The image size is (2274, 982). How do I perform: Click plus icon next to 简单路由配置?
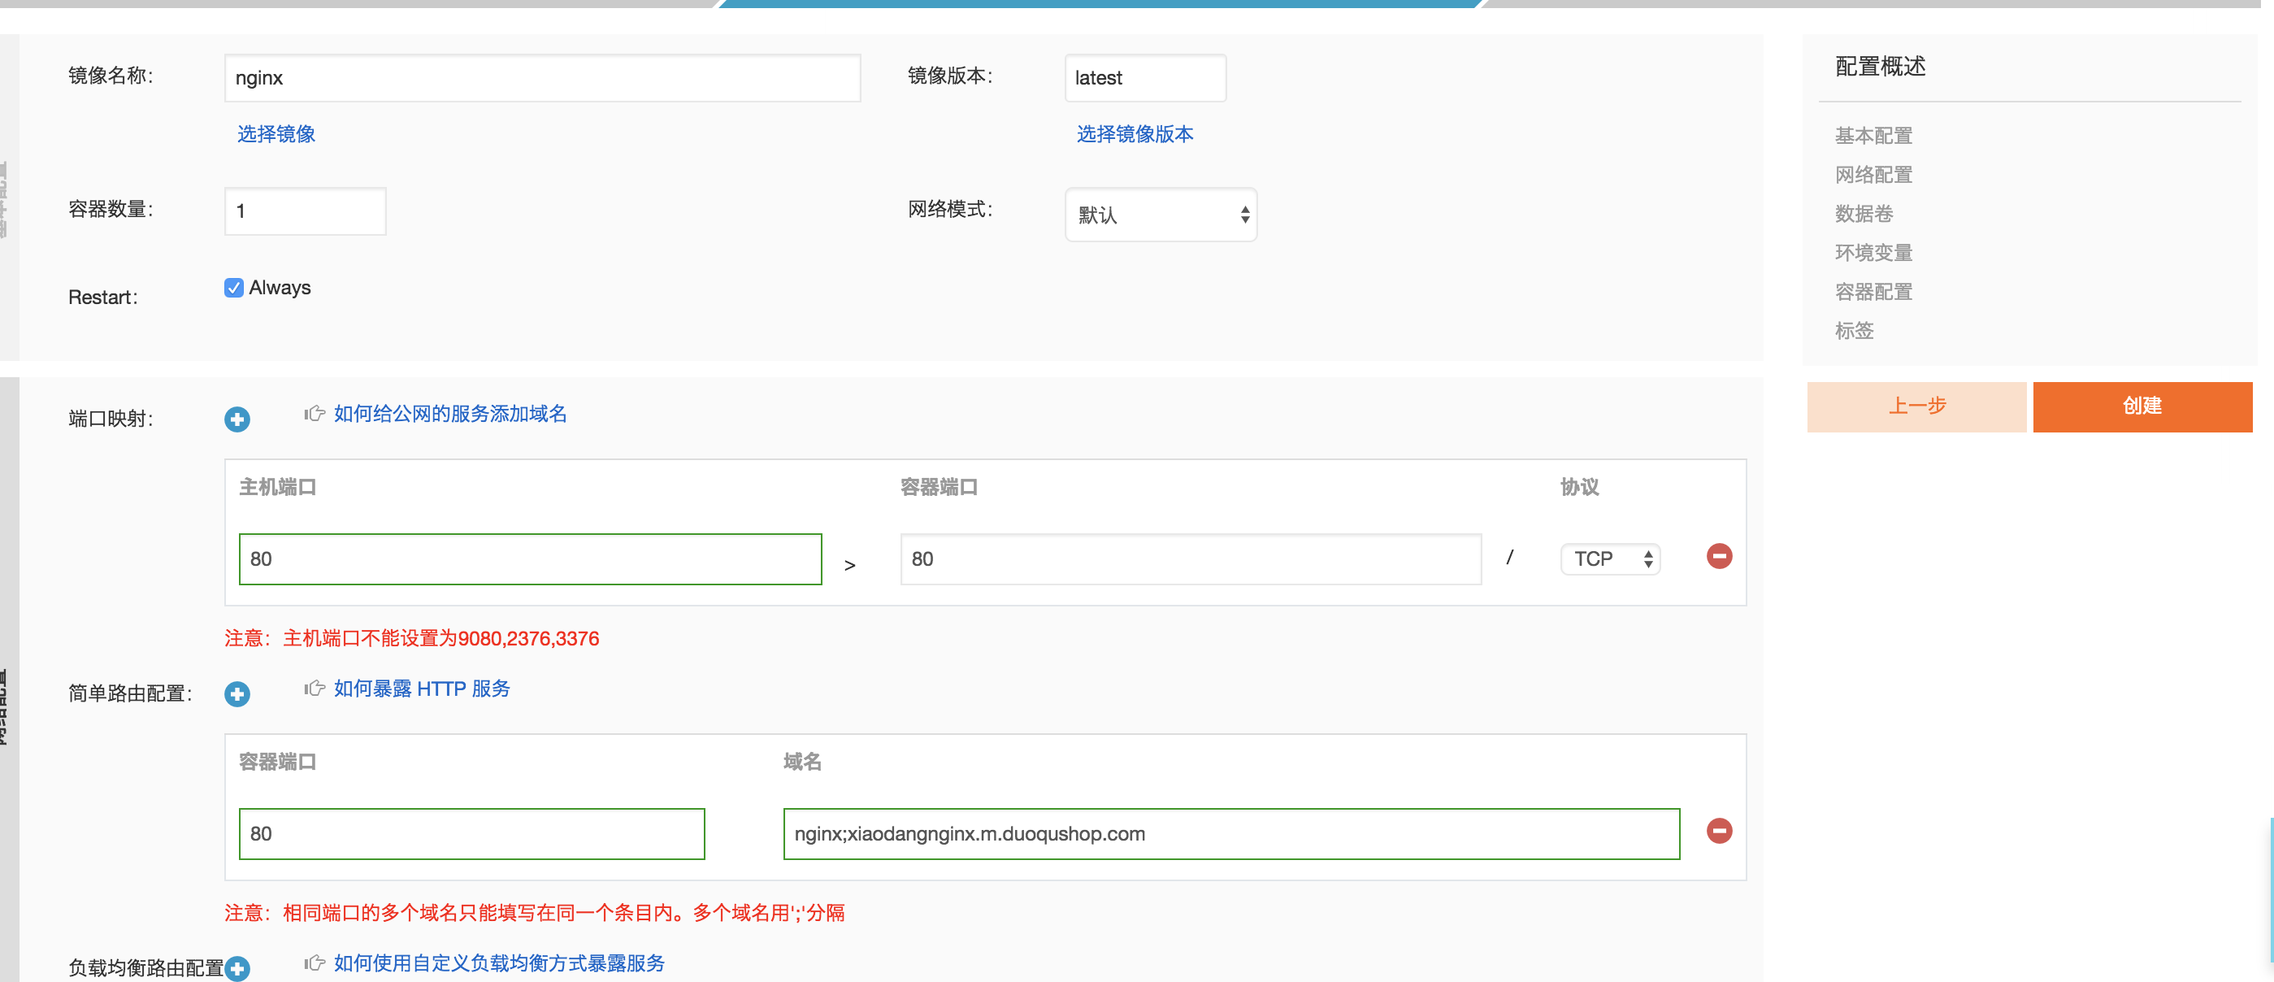point(237,694)
